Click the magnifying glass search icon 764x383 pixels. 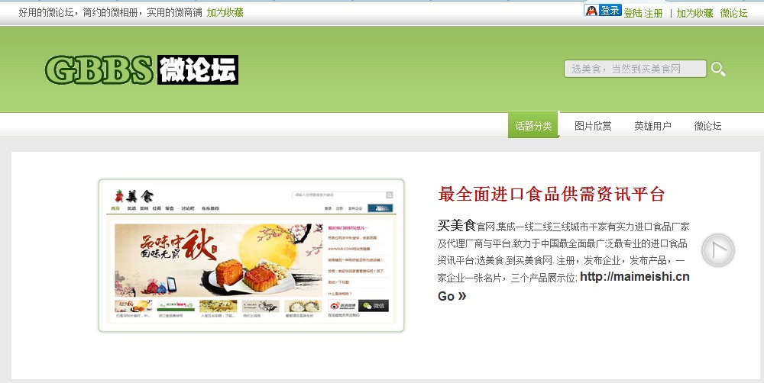[718, 69]
